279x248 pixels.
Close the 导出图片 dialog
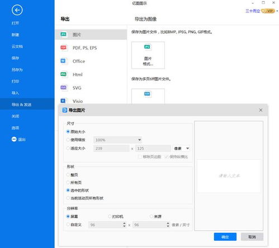pyautogui.click(x=261, y=110)
